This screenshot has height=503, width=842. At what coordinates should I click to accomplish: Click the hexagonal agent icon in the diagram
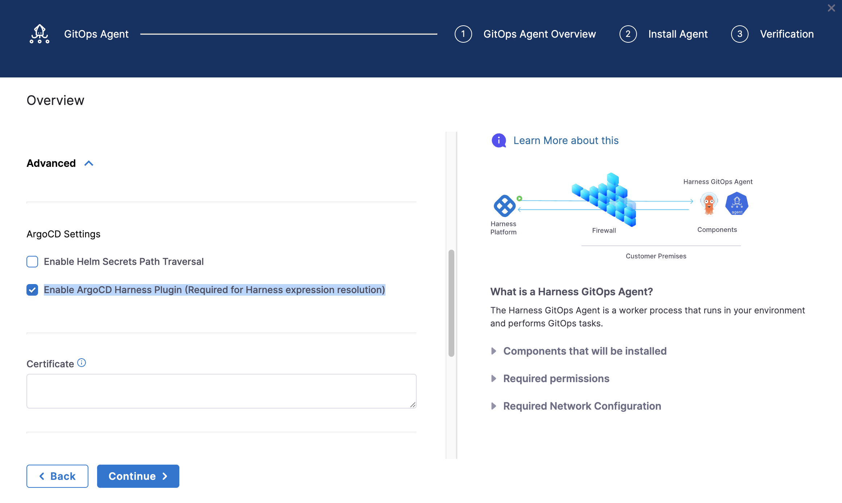[737, 204]
